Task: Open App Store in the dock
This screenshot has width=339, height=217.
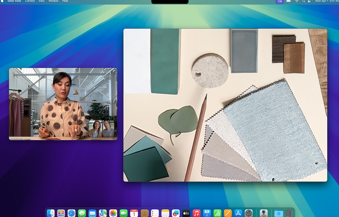Action: tap(238, 213)
